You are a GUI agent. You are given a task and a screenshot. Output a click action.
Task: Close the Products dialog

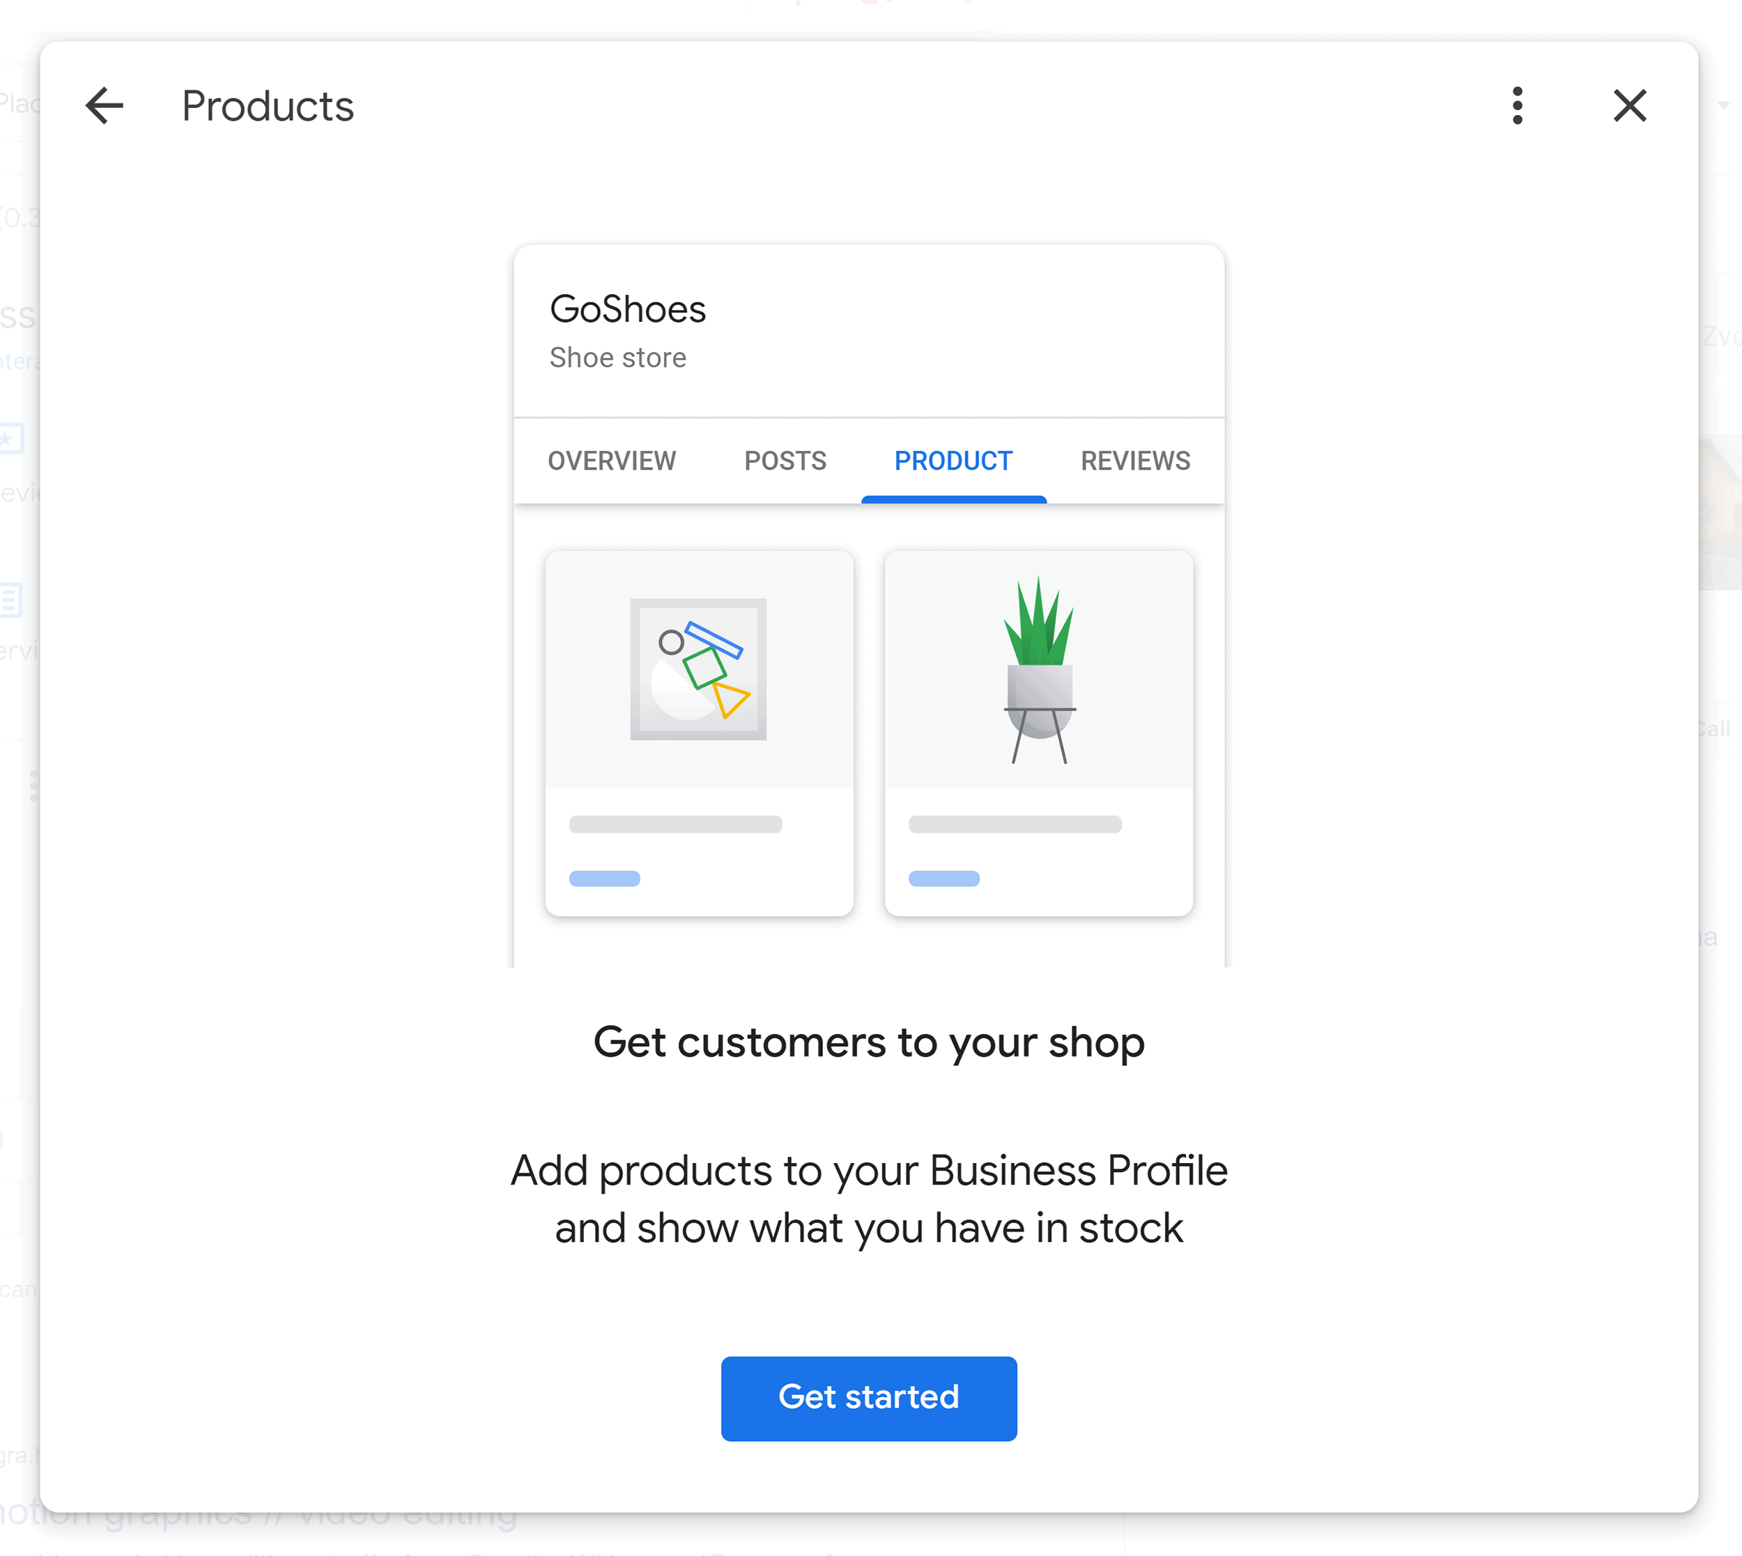click(1629, 106)
